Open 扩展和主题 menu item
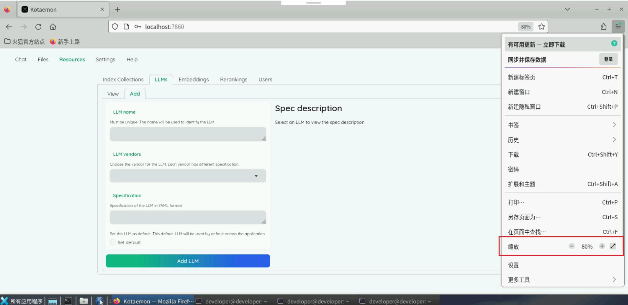This screenshot has width=628, height=305. [x=562, y=184]
